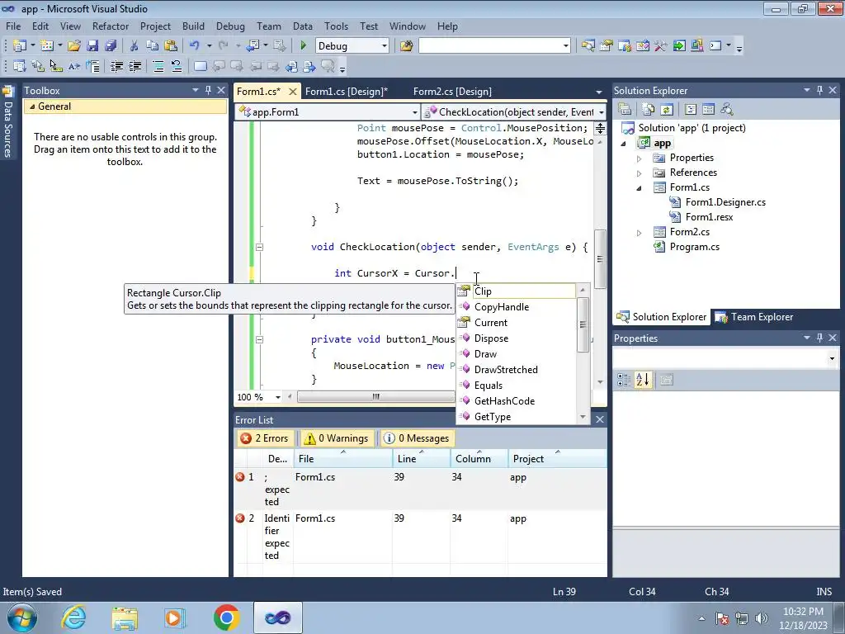Select Form1.Designer.cs in Solution Explorer
Viewport: 845px width, 634px height.
click(725, 202)
